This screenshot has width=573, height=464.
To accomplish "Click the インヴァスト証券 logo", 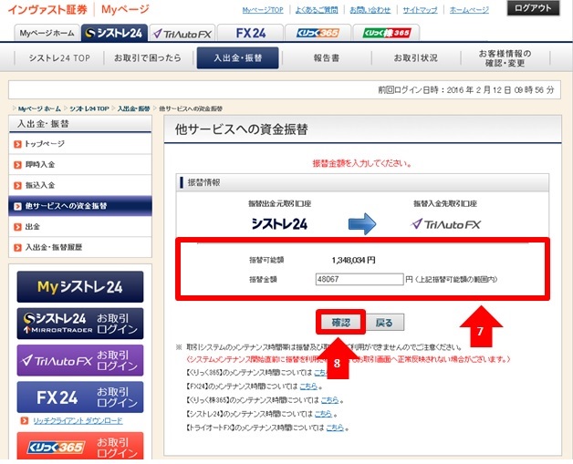I will (x=47, y=9).
